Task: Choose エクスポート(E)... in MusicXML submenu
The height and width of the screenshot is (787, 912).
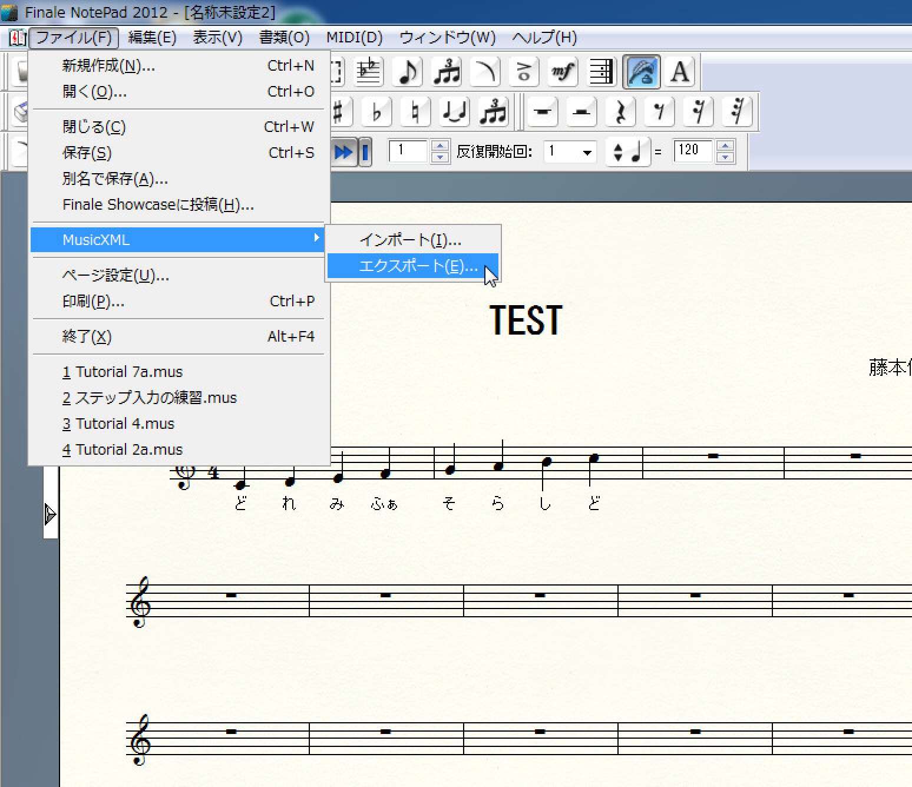Action: 413,266
